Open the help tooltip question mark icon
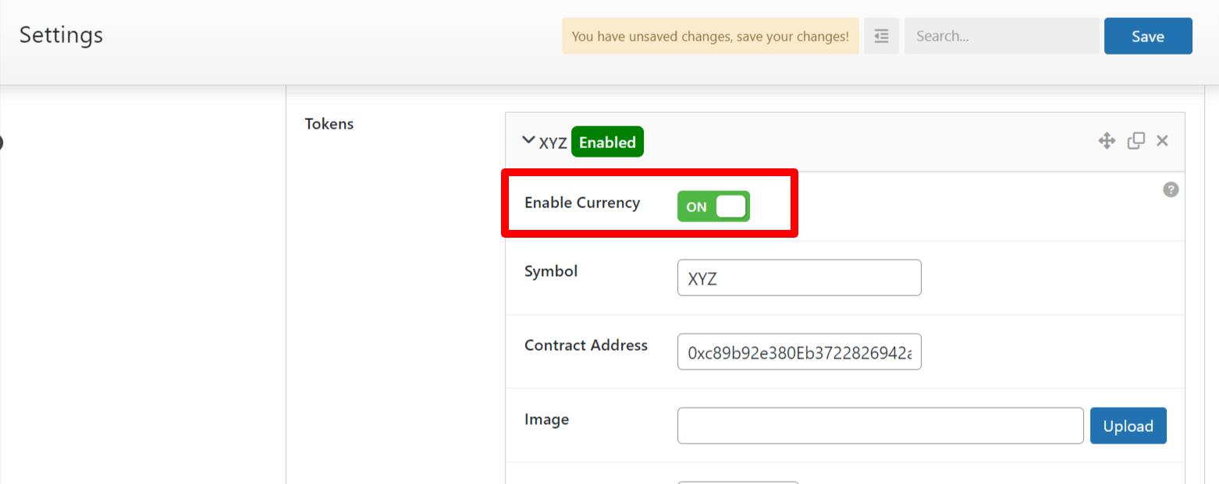 [x=1171, y=189]
